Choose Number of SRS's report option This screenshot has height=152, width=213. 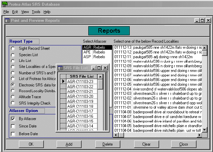pyautogui.click(x=13, y=73)
